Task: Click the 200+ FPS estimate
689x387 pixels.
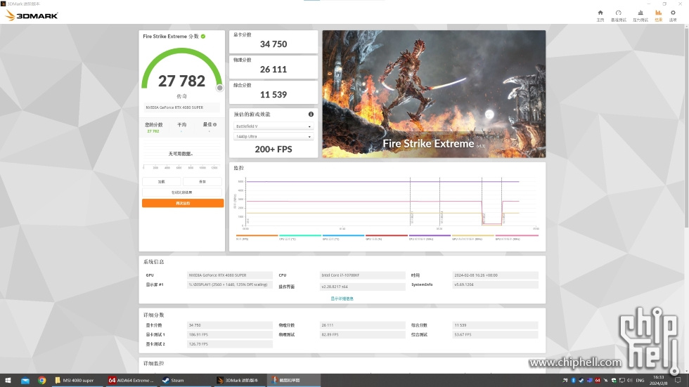Action: [273, 149]
